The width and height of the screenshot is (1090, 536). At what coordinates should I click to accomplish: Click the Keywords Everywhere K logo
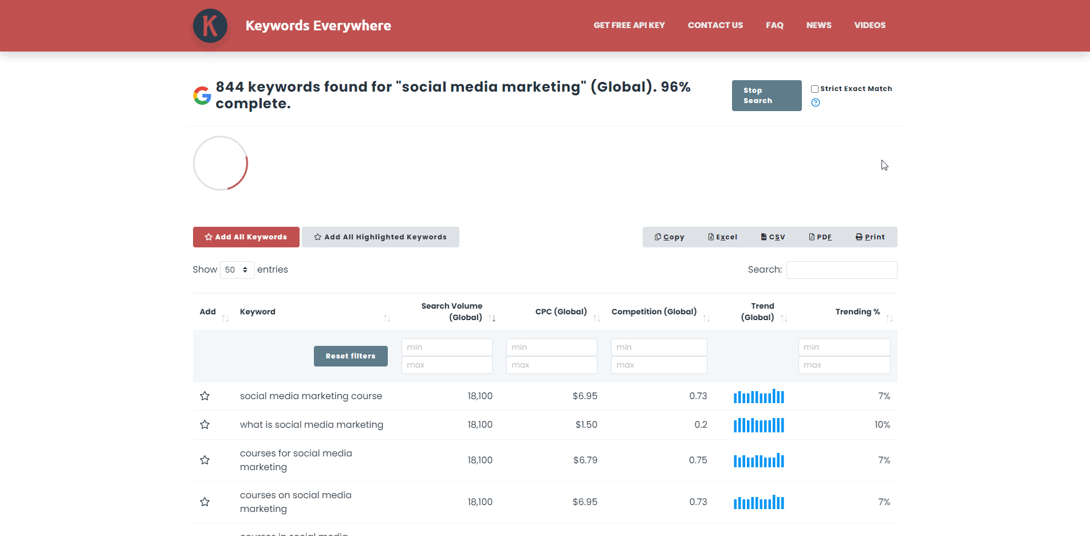[210, 26]
